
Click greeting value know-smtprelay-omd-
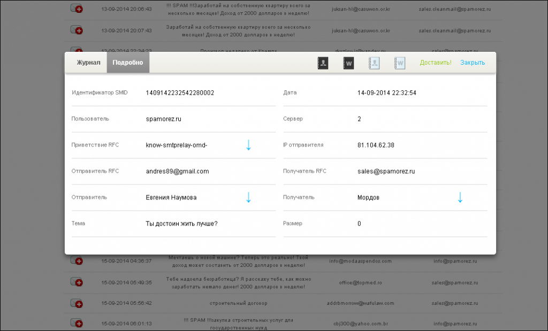[177, 145]
